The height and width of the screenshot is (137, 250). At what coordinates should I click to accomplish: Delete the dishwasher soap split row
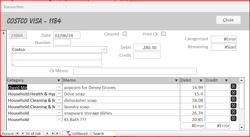coord(234,99)
